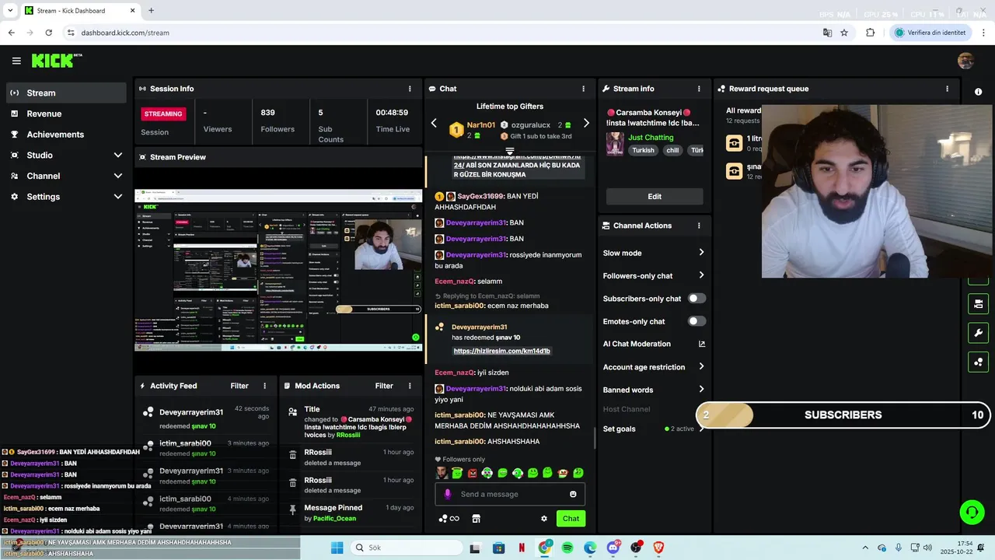Click the info icon in right sidebar

978,92
